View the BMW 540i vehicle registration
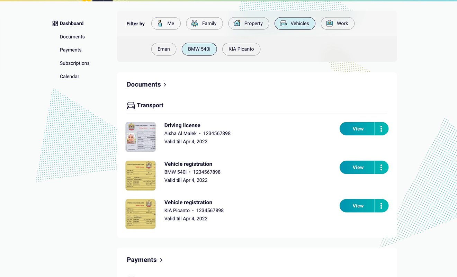The width and height of the screenshot is (457, 277). [x=357, y=168]
